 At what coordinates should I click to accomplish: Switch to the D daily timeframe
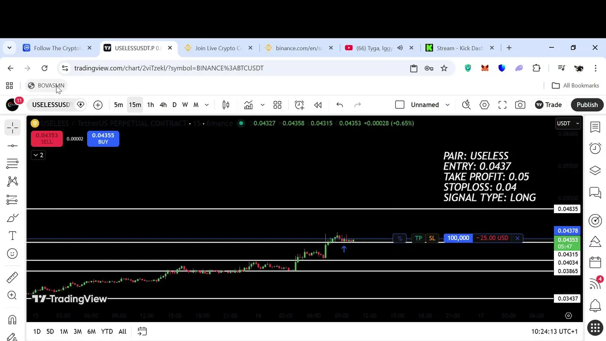pyautogui.click(x=174, y=105)
